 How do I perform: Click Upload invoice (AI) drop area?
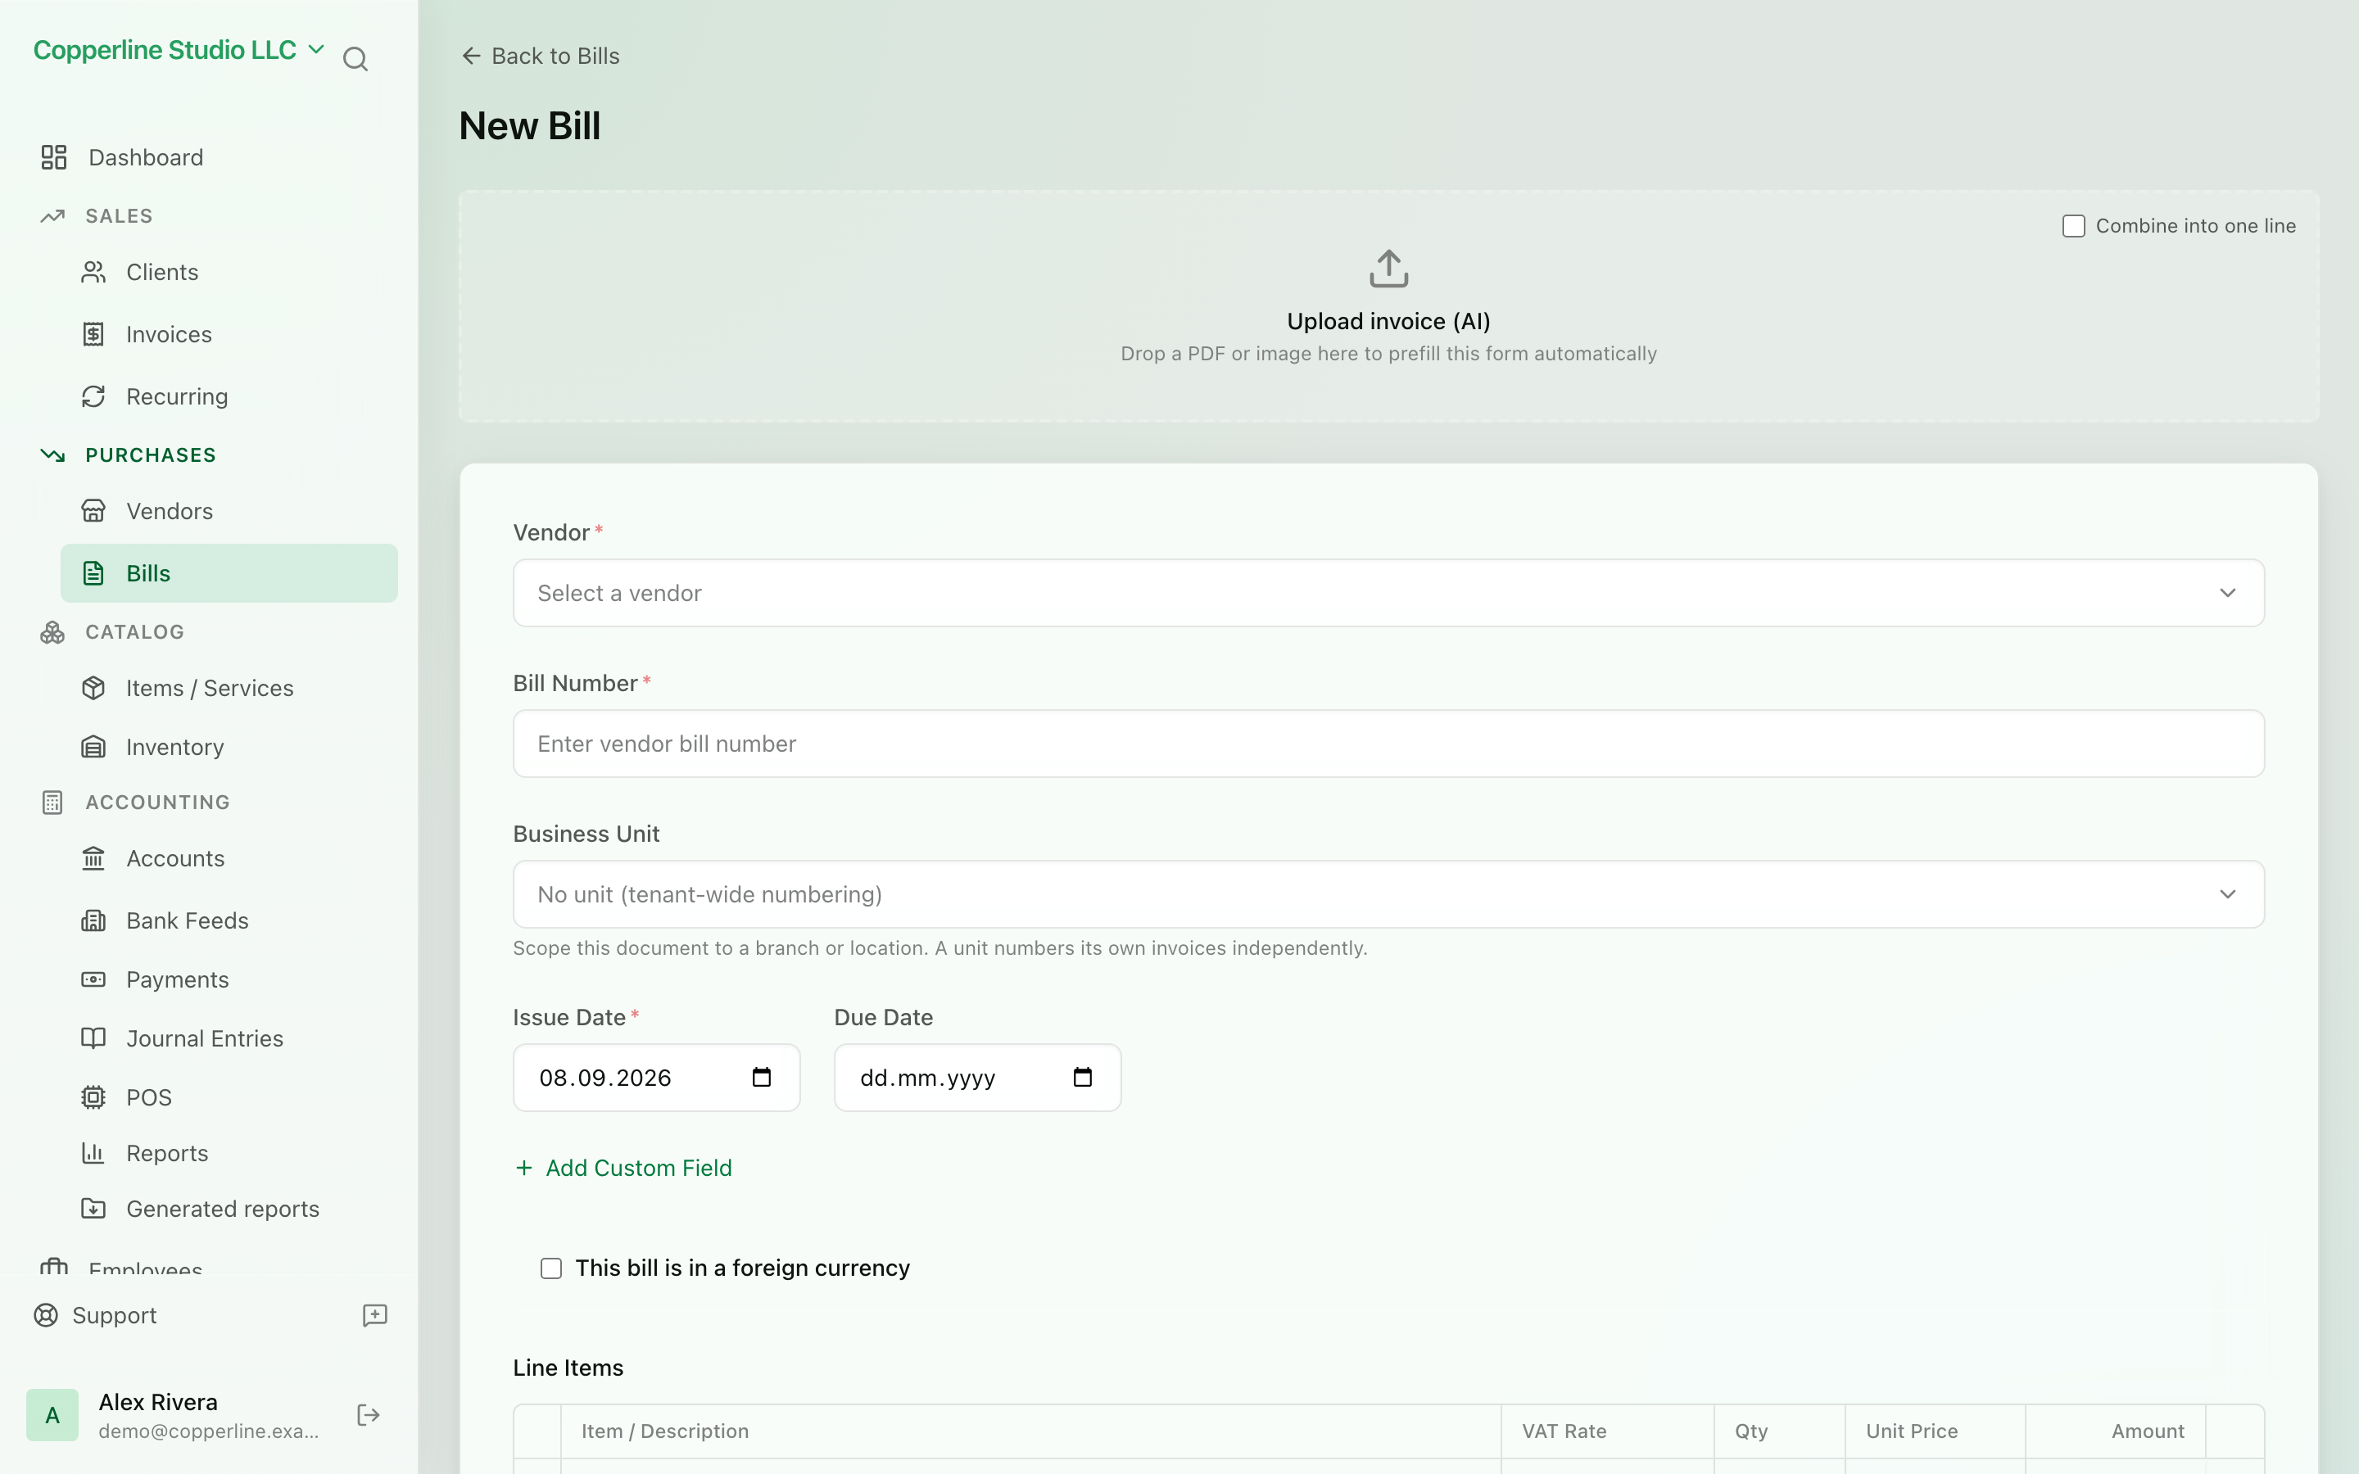point(1388,306)
